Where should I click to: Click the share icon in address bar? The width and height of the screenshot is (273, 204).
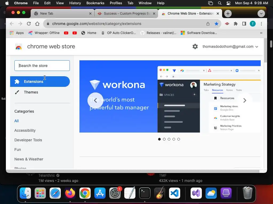[208, 24]
